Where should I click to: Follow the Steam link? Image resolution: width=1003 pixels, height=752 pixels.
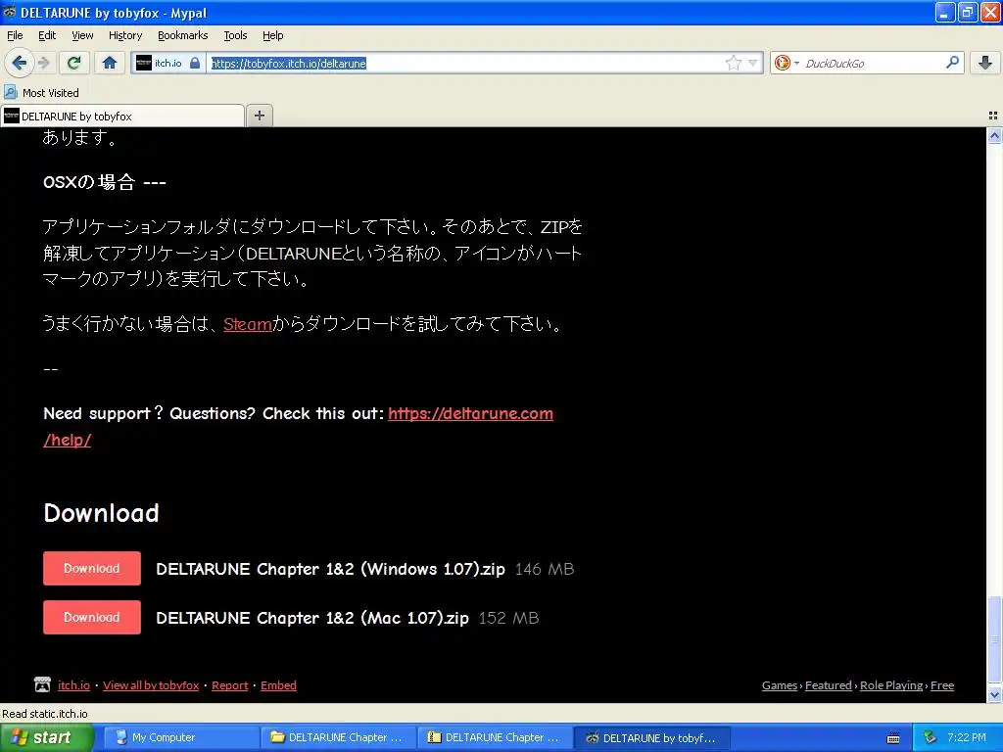pyautogui.click(x=248, y=324)
